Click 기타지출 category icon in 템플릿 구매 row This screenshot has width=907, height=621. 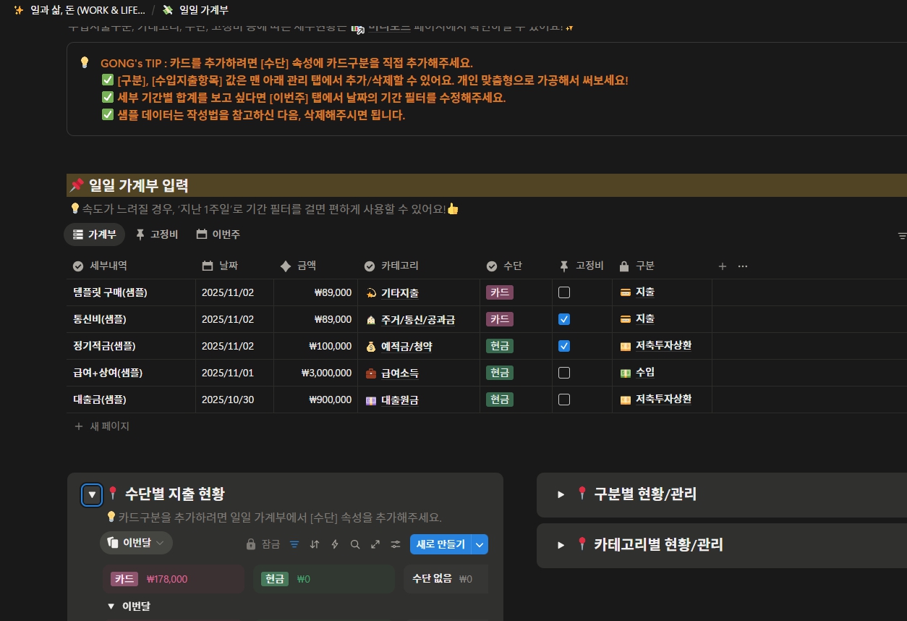click(x=371, y=293)
